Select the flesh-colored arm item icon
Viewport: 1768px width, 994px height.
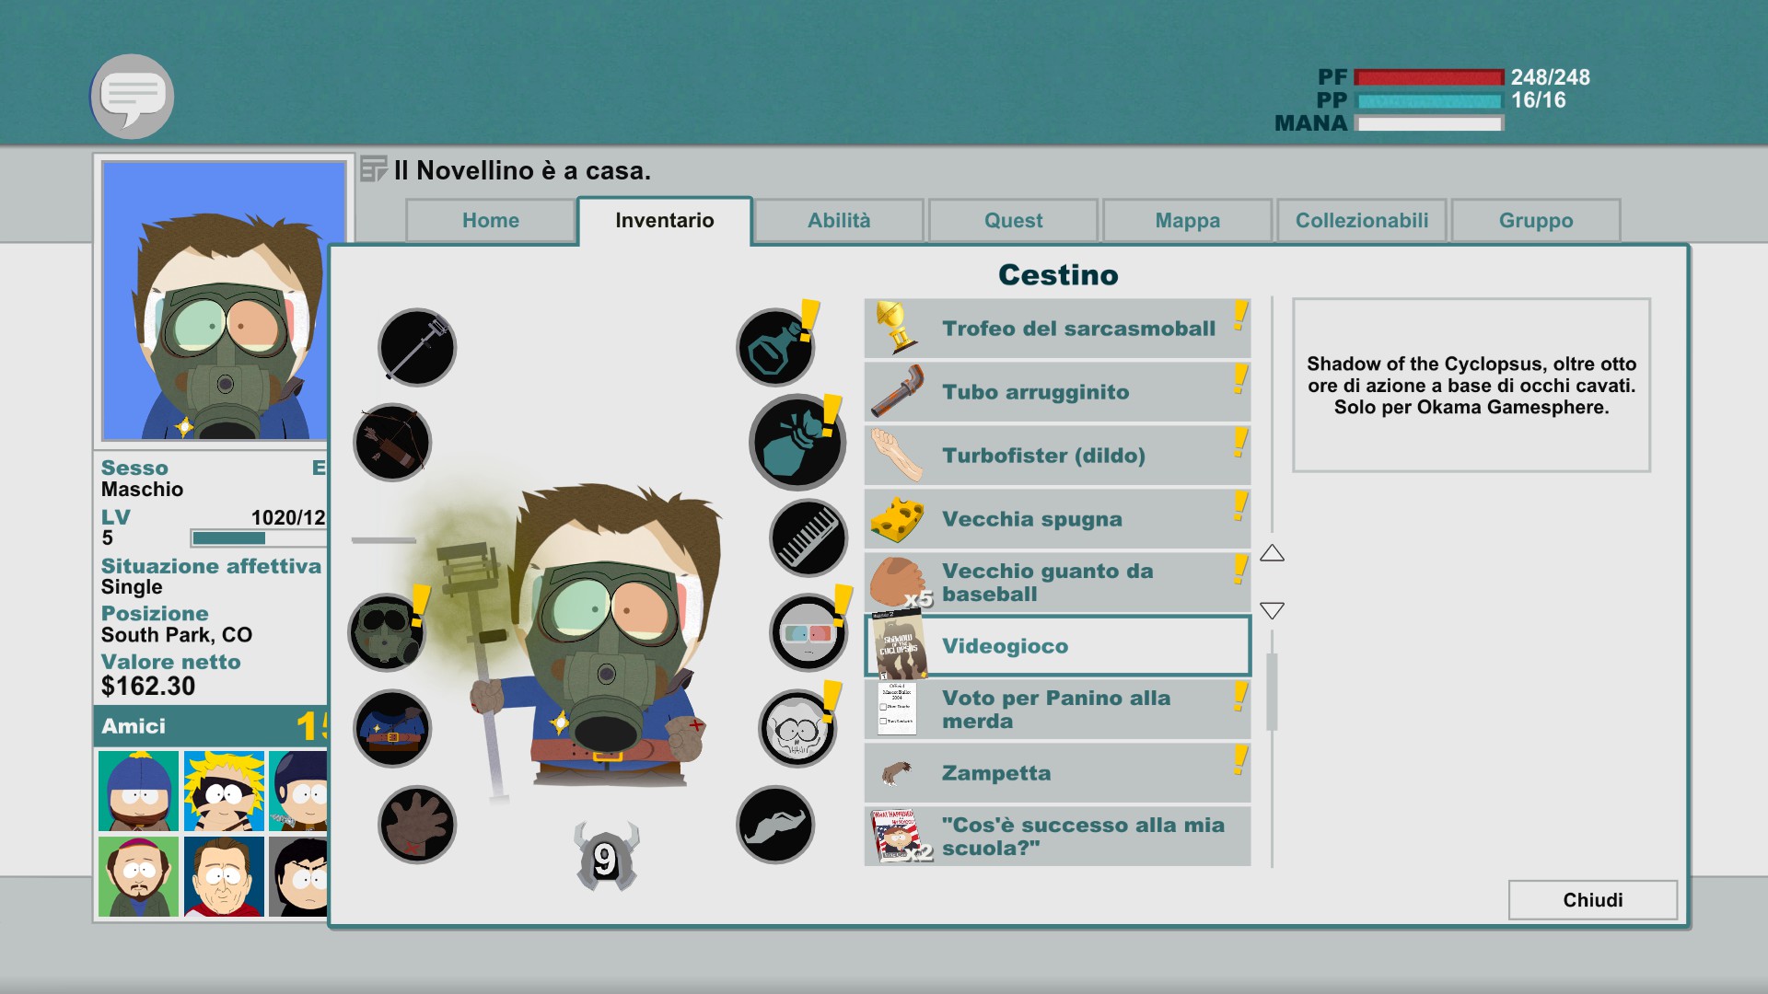(x=898, y=455)
